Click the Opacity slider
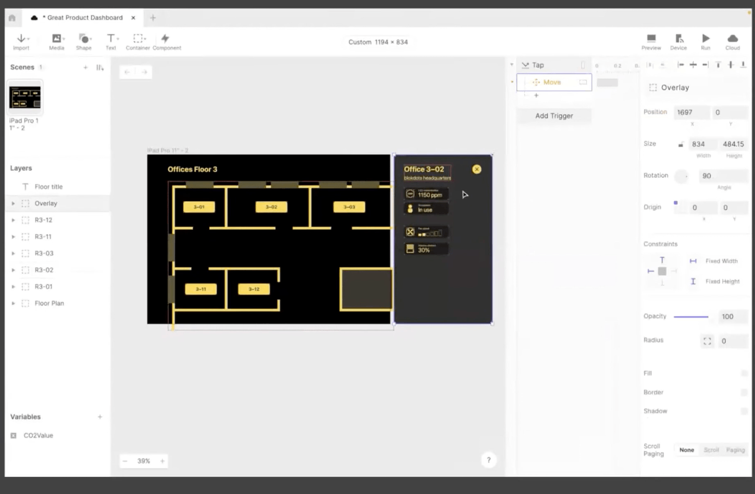 [x=691, y=317]
